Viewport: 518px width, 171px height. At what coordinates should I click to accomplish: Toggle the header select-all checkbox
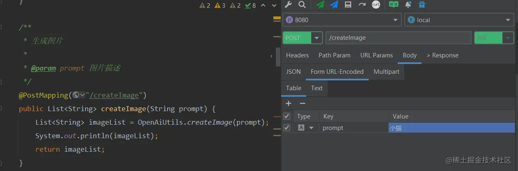pyautogui.click(x=287, y=116)
